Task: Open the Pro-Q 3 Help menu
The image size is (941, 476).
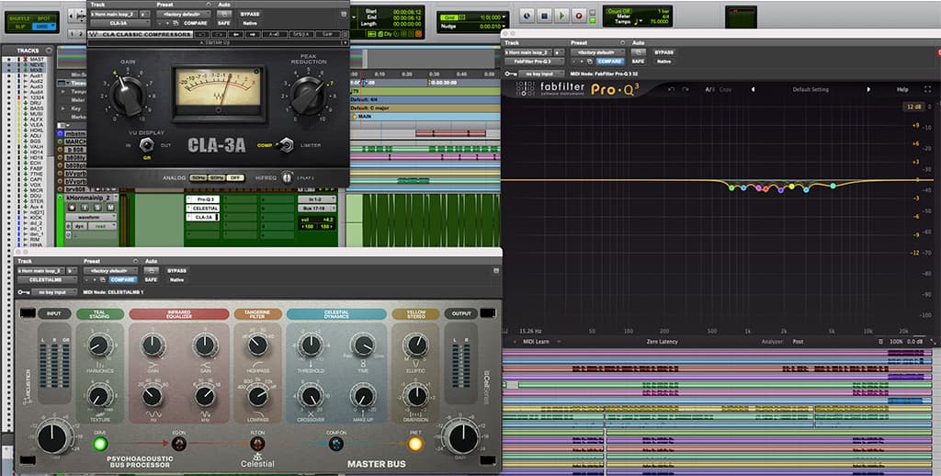Action: [902, 89]
